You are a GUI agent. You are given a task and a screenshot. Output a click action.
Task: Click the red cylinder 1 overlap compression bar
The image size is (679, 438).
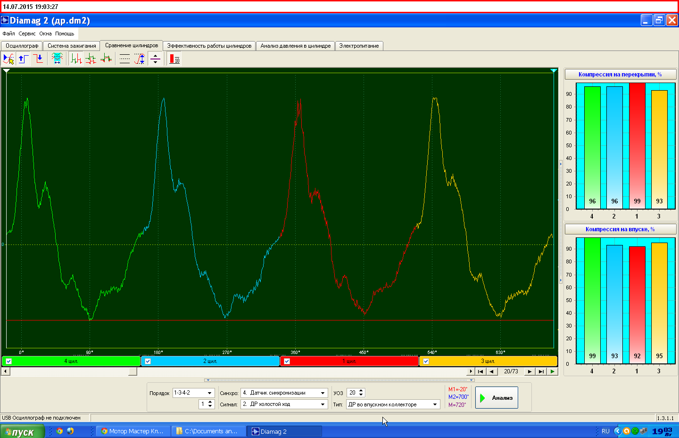coord(637,146)
